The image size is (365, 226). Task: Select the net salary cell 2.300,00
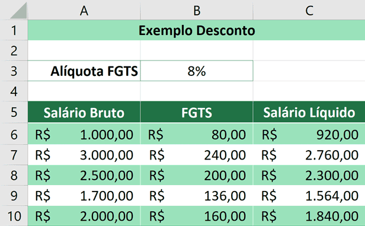pyautogui.click(x=309, y=175)
